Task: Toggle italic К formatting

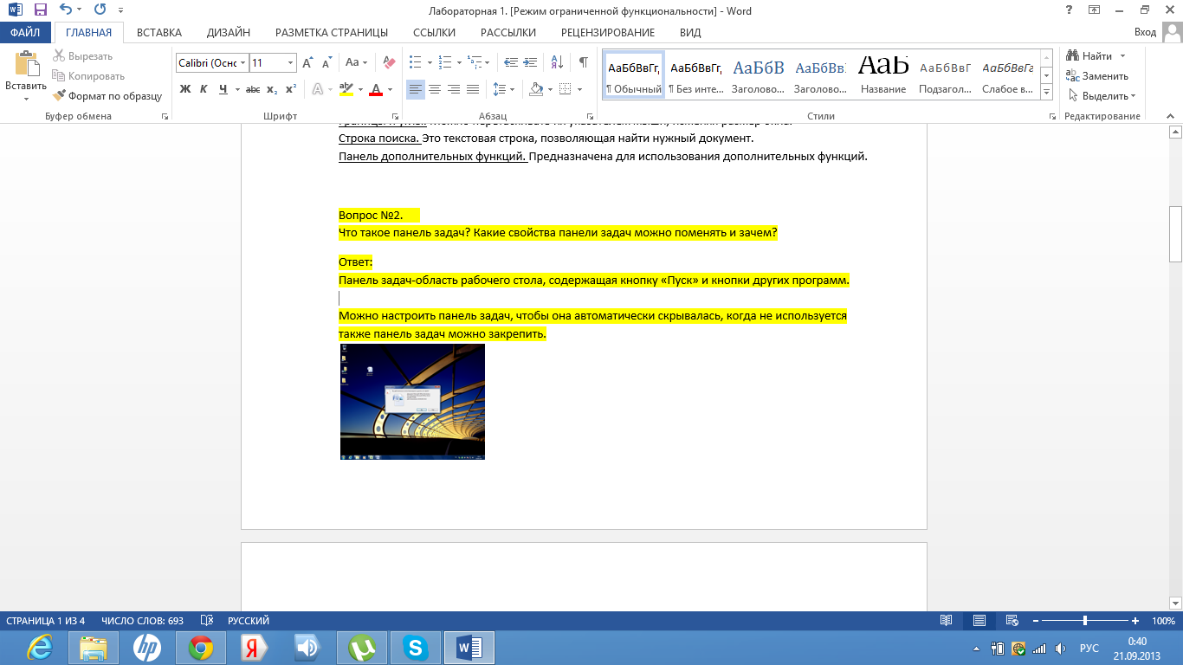Action: (204, 89)
